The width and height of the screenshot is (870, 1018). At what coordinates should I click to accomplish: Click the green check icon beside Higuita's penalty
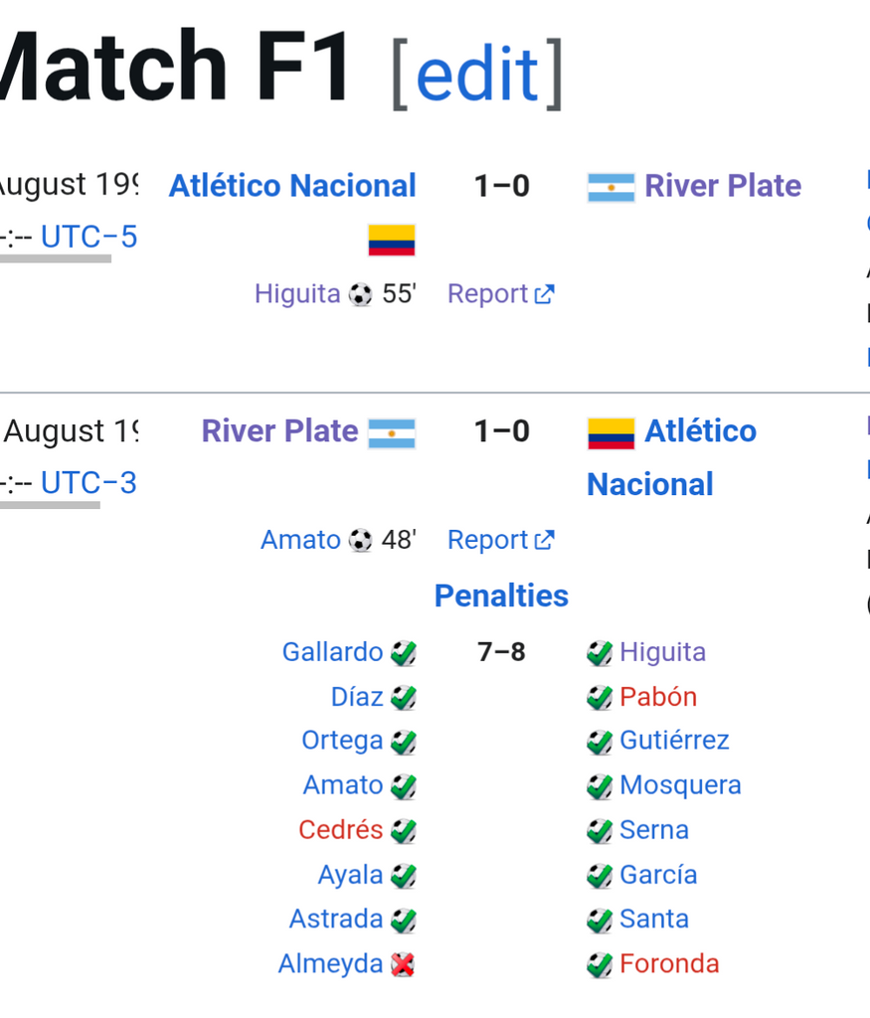600,653
